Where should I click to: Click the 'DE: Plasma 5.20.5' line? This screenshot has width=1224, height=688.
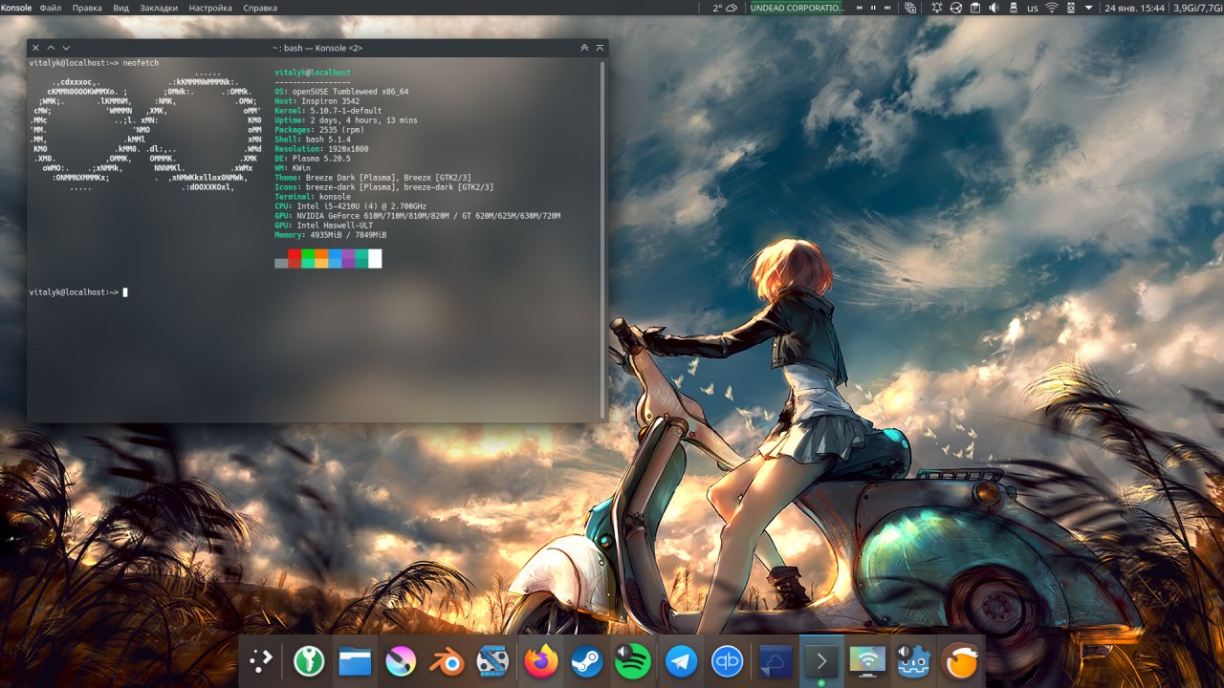(x=313, y=159)
